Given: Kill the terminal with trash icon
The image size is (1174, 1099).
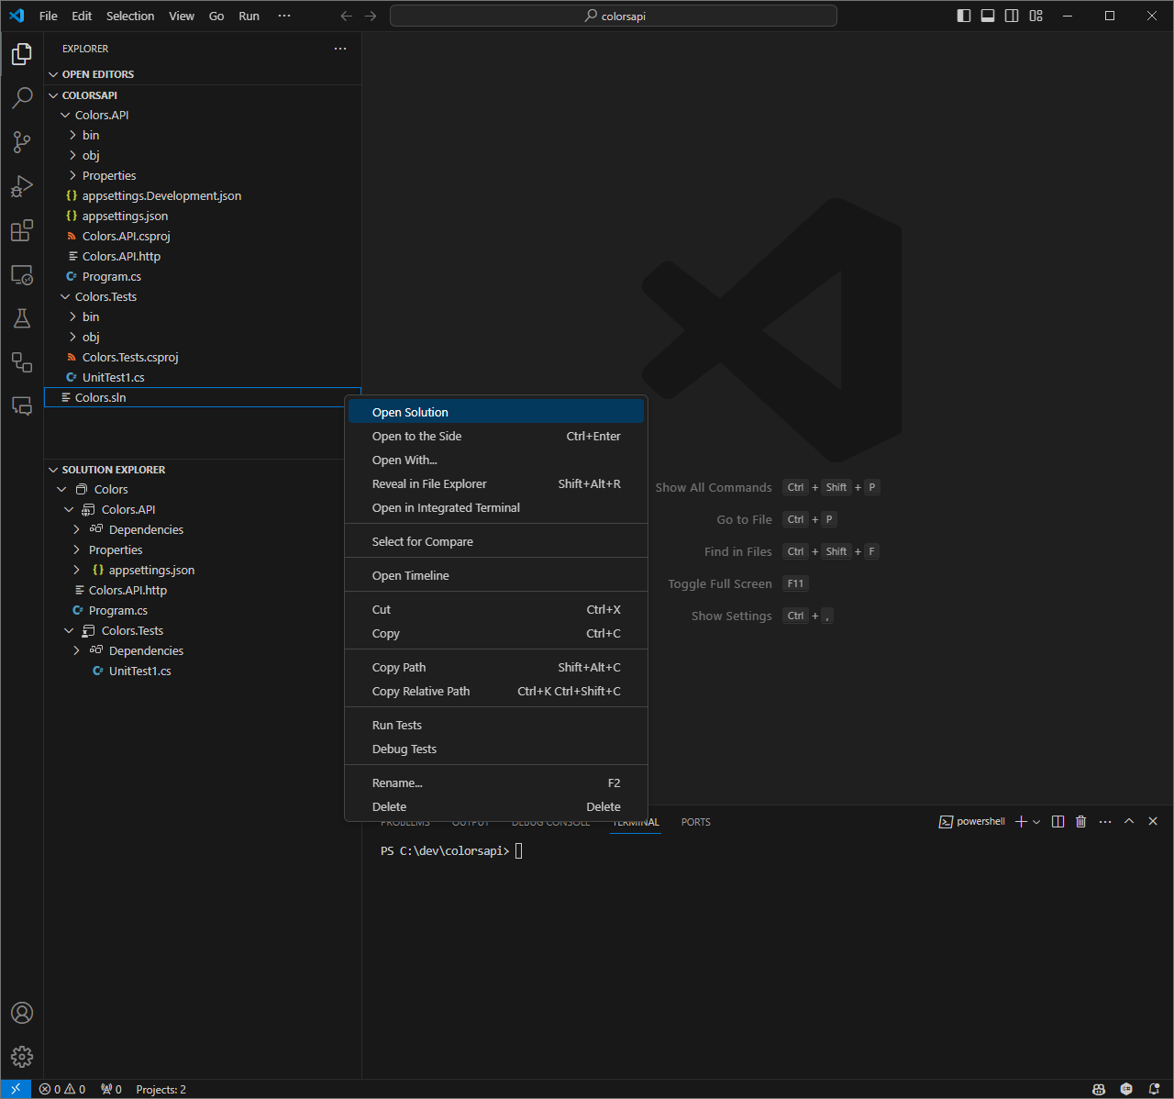Looking at the screenshot, I should 1080,822.
